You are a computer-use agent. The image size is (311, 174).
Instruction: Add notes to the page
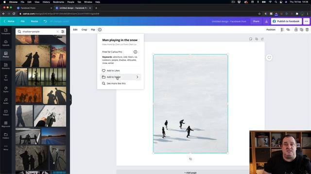[x=251, y=39]
